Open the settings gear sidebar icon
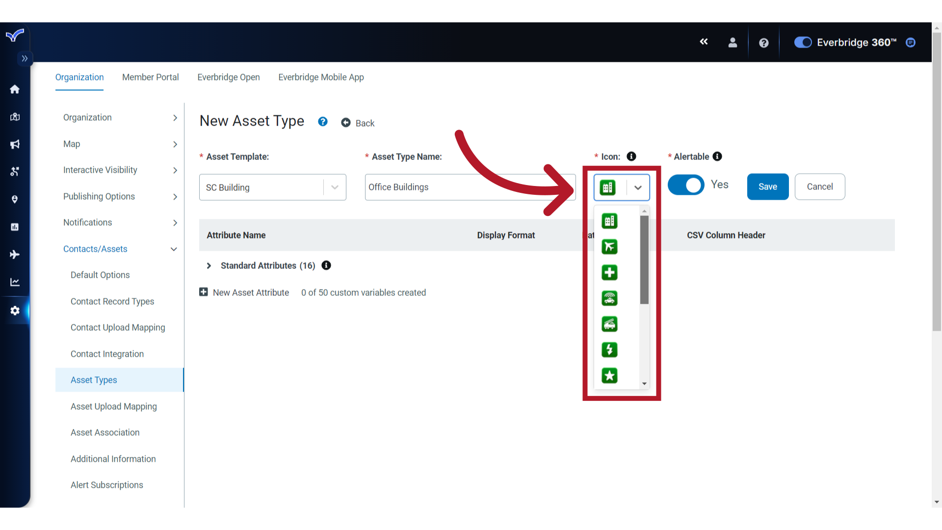The image size is (942, 530). (x=15, y=311)
